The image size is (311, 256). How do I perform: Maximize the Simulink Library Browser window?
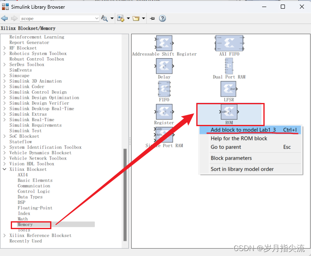click(283, 7)
